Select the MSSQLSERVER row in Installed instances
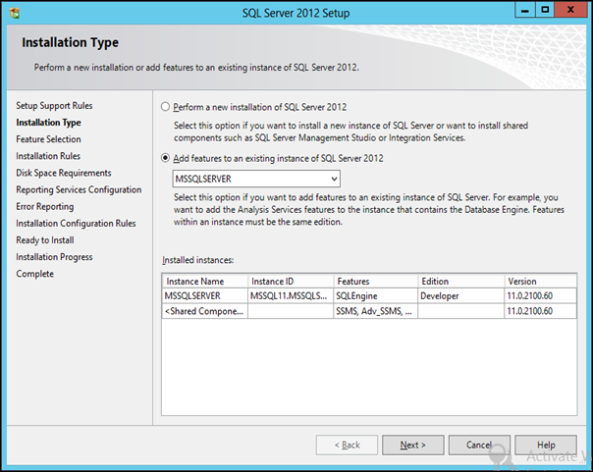The image size is (593, 472). (x=204, y=295)
